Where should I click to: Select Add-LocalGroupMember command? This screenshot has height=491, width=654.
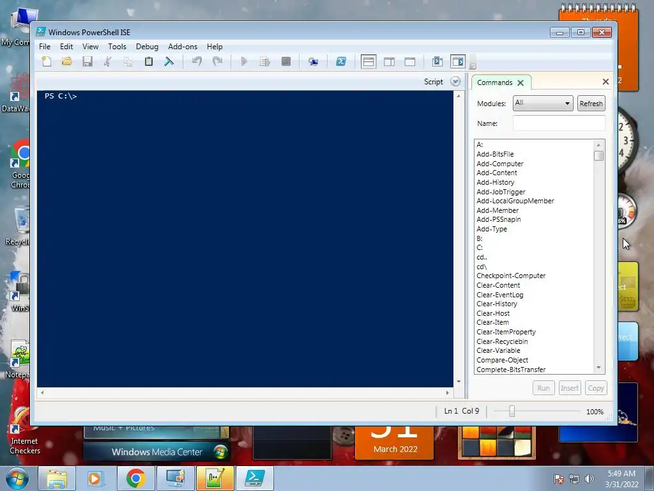[515, 201]
